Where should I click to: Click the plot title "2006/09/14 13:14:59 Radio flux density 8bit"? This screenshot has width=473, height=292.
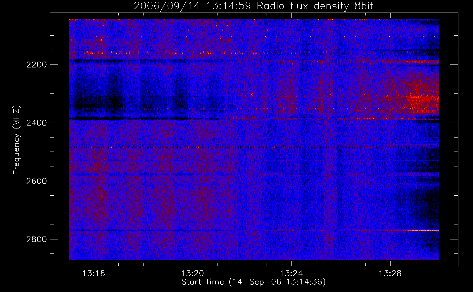point(253,6)
